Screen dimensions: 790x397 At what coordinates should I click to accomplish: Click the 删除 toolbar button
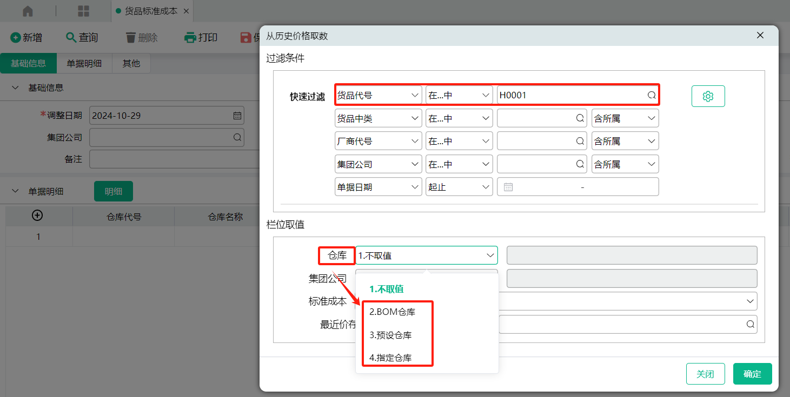(142, 37)
